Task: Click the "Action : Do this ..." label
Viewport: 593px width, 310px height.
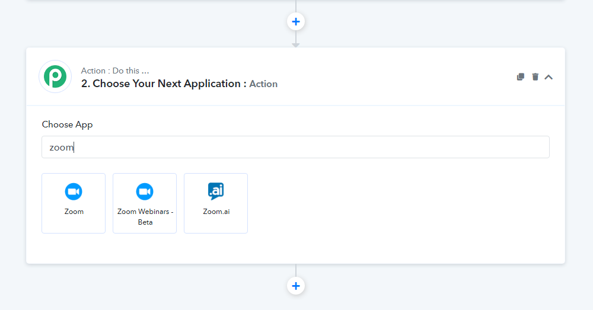Action: tap(115, 71)
